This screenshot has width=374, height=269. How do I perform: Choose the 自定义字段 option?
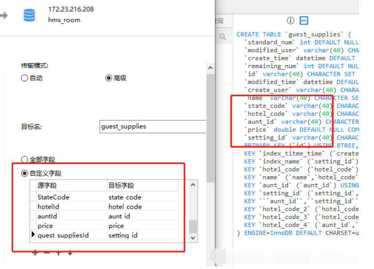(24, 173)
